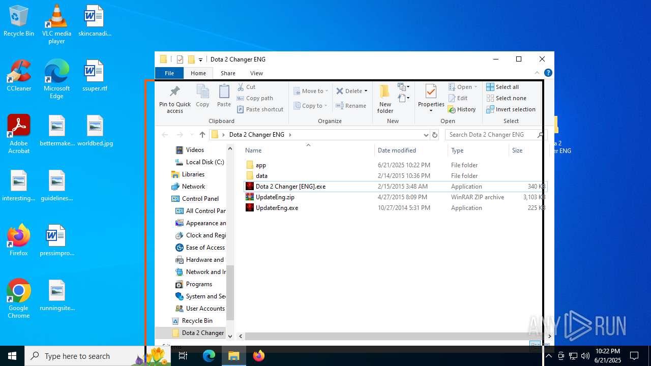This screenshot has height=366, width=651.
Task: Open Firefox from the taskbar
Action: pyautogui.click(x=259, y=356)
